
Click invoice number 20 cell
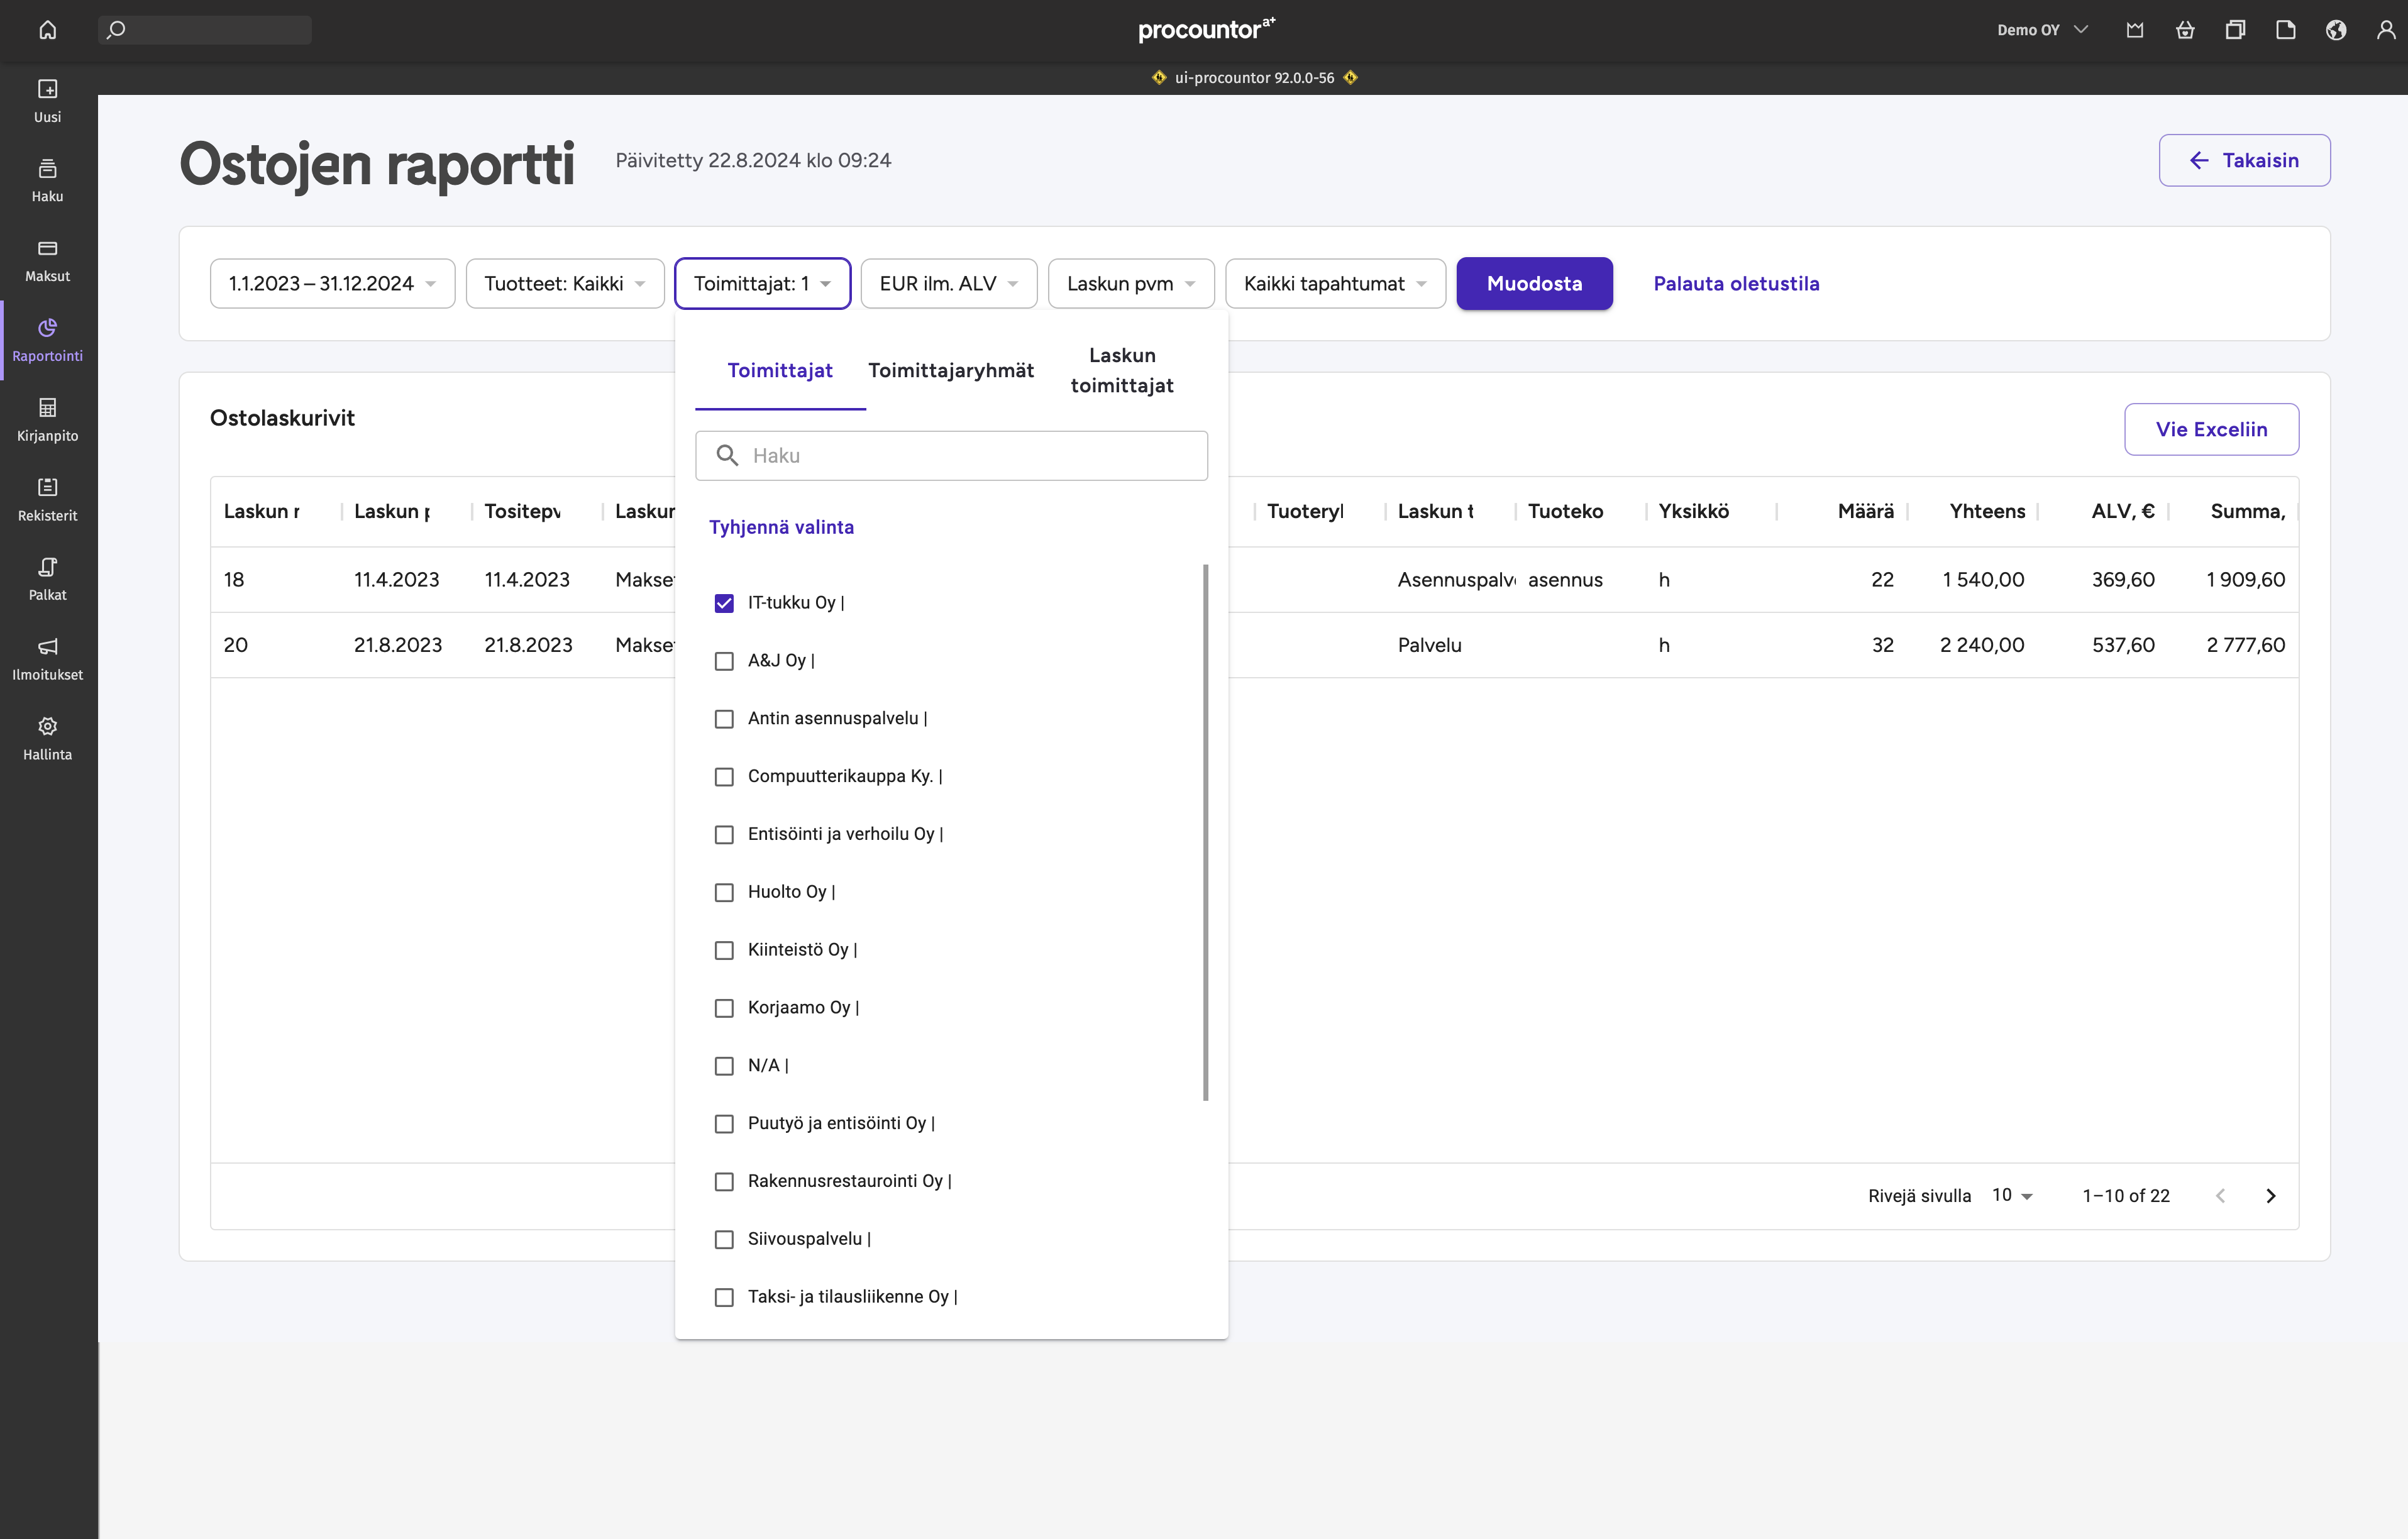point(236,645)
